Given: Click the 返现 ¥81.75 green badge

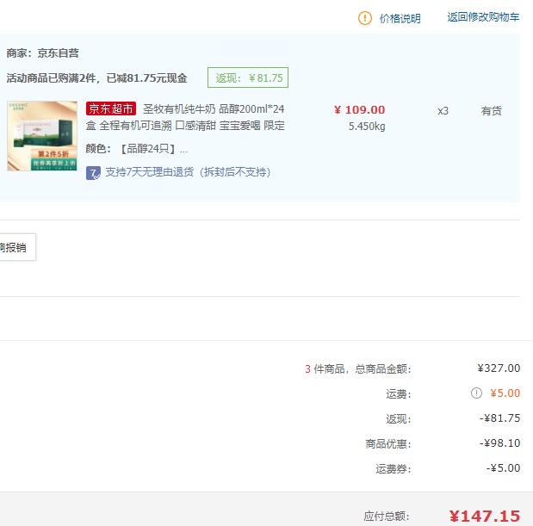Looking at the screenshot, I should 248,77.
